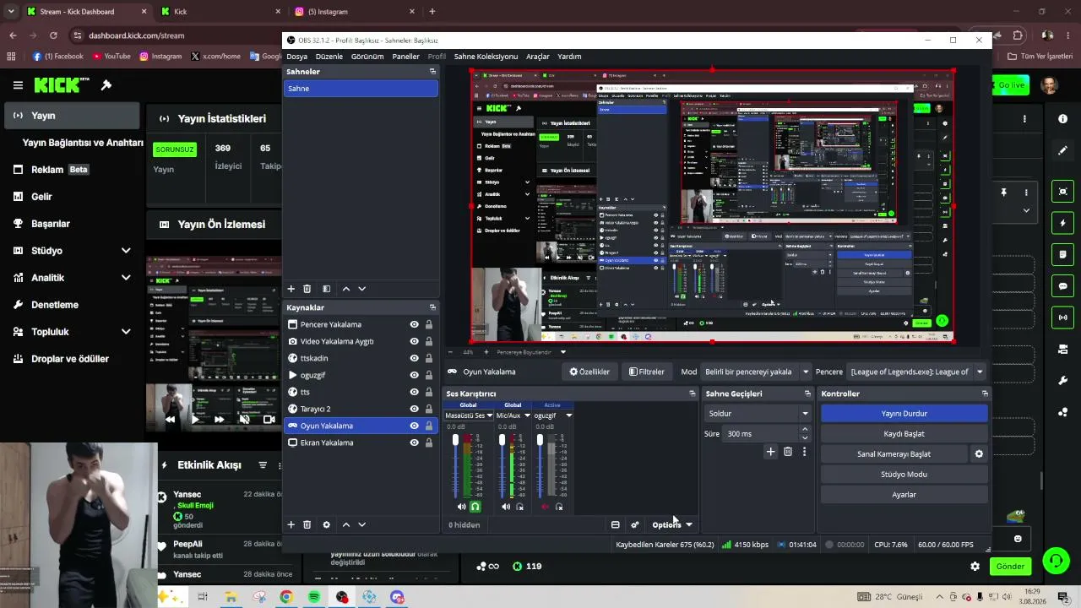
Task: Open the Görünüm menu in OBS
Action: 367,57
